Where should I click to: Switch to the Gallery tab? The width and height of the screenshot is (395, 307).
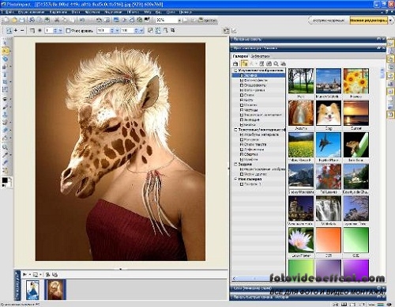(x=240, y=56)
